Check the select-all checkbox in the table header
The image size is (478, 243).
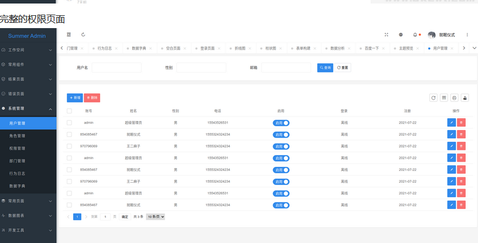click(69, 111)
